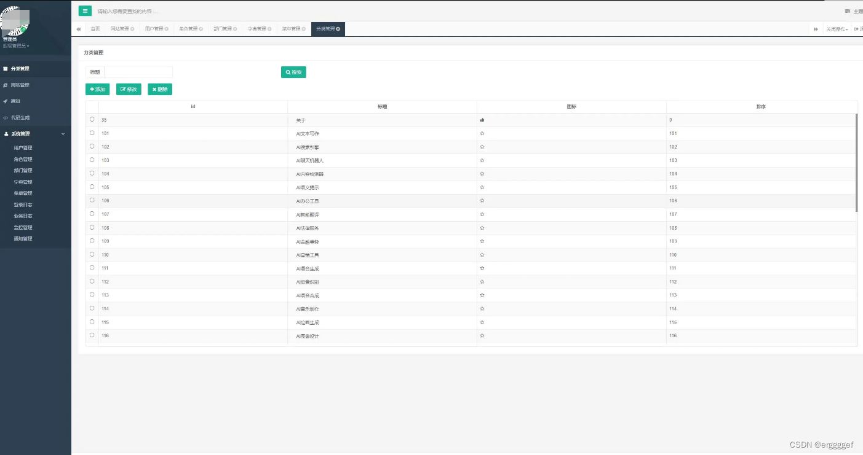This screenshot has width=863, height=455.
Task: Select the radio button for row 103
Action: click(x=92, y=160)
